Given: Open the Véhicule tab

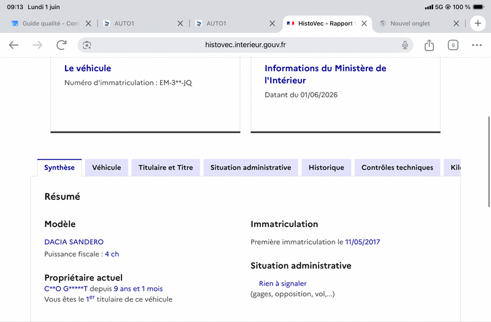Looking at the screenshot, I should (x=106, y=167).
